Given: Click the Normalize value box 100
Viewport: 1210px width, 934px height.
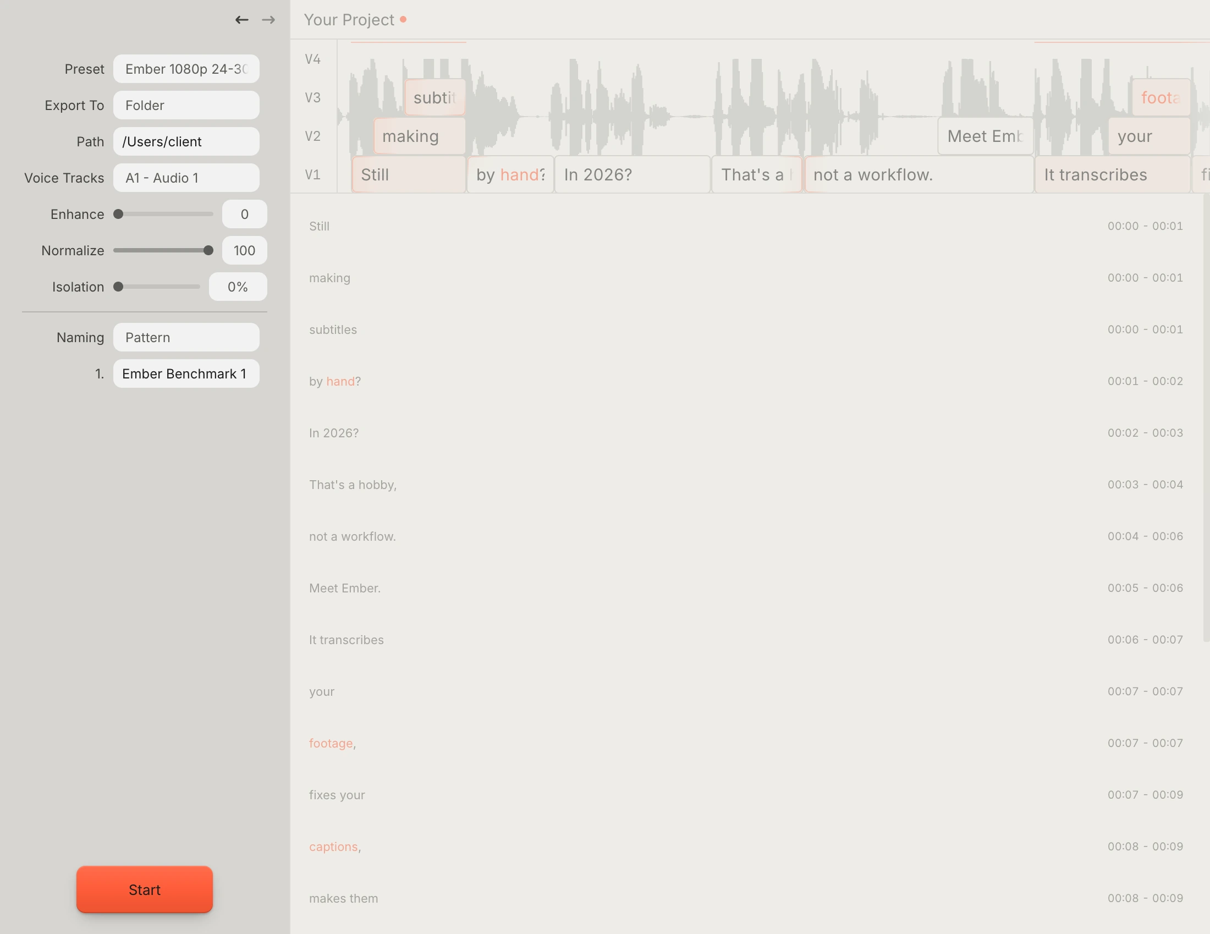Looking at the screenshot, I should coord(244,250).
